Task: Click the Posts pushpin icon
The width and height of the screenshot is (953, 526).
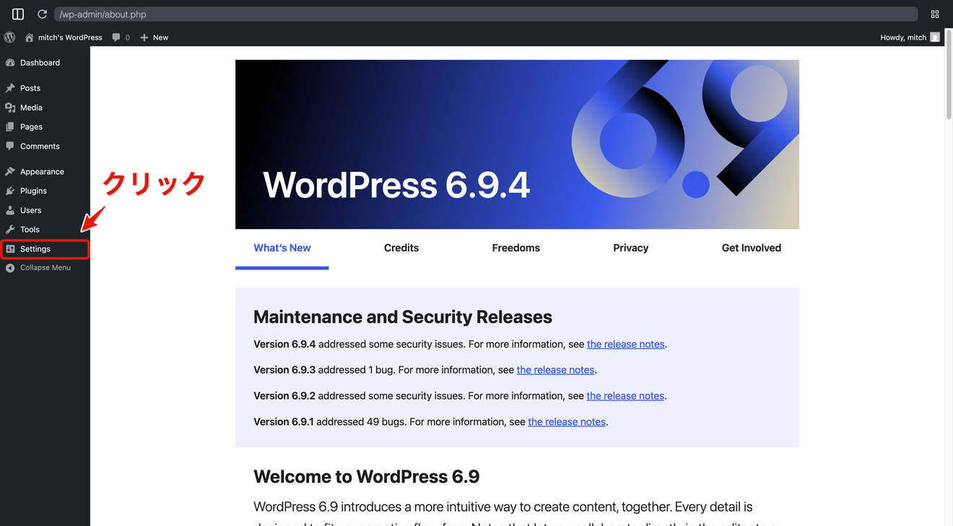Action: click(10, 88)
